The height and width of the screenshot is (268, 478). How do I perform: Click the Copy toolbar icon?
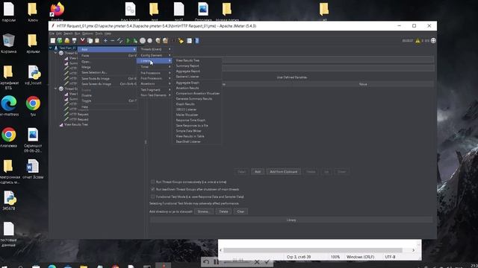(90, 41)
